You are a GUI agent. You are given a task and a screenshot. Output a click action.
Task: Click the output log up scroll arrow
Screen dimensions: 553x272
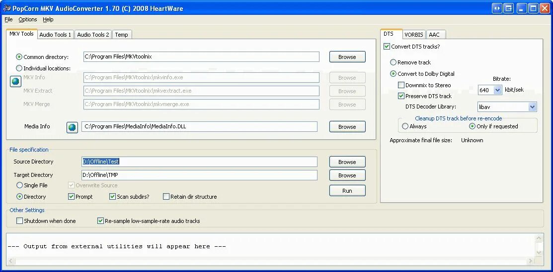pos(539,238)
